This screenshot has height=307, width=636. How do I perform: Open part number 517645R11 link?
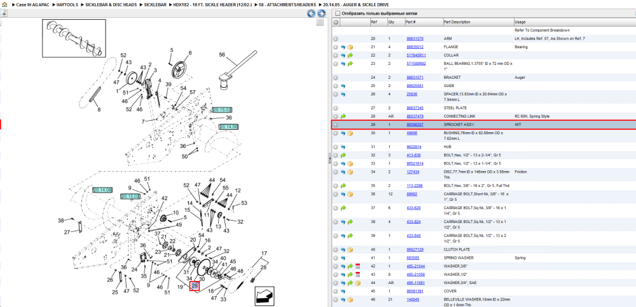416,55
